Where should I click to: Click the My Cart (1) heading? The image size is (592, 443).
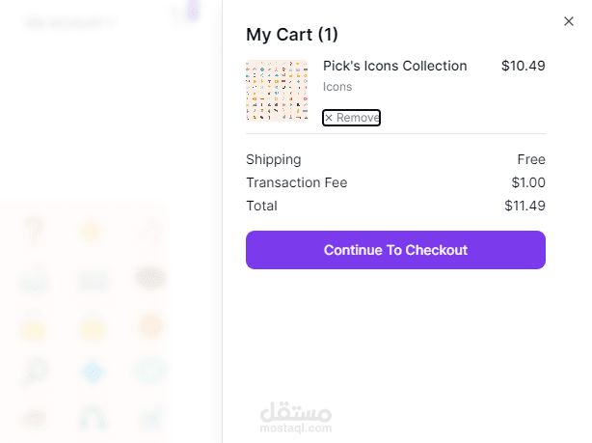pos(292,35)
